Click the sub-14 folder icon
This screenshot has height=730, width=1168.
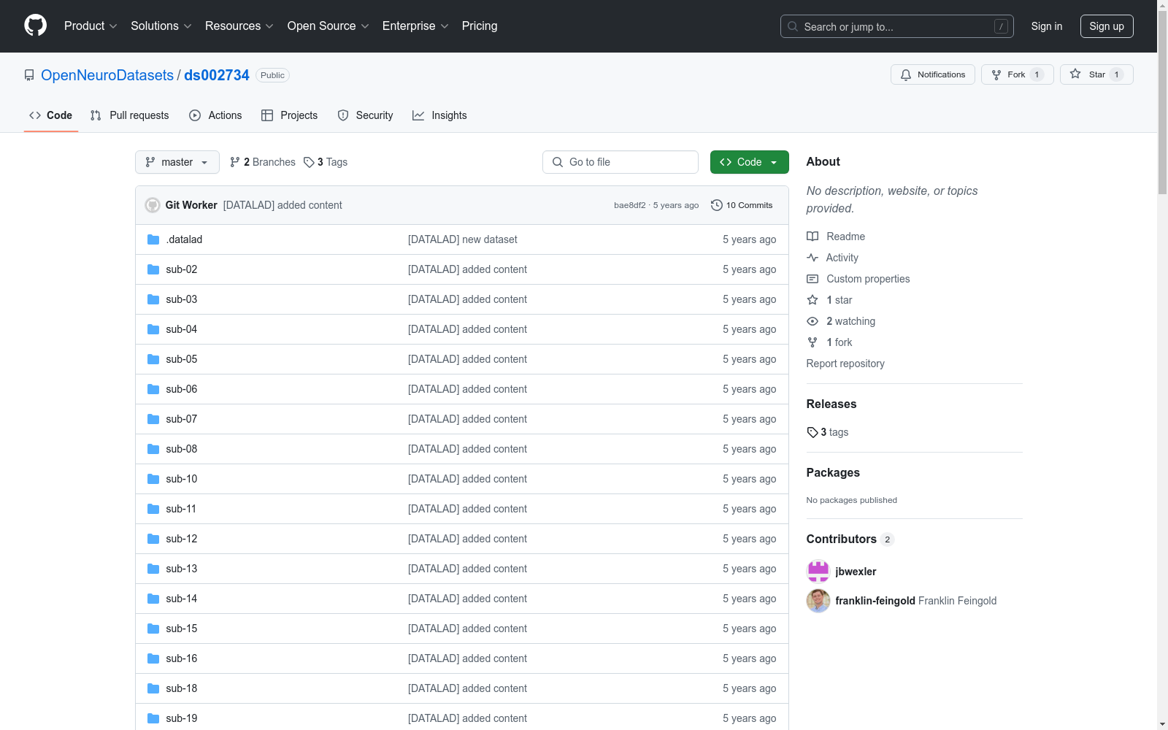pos(153,599)
